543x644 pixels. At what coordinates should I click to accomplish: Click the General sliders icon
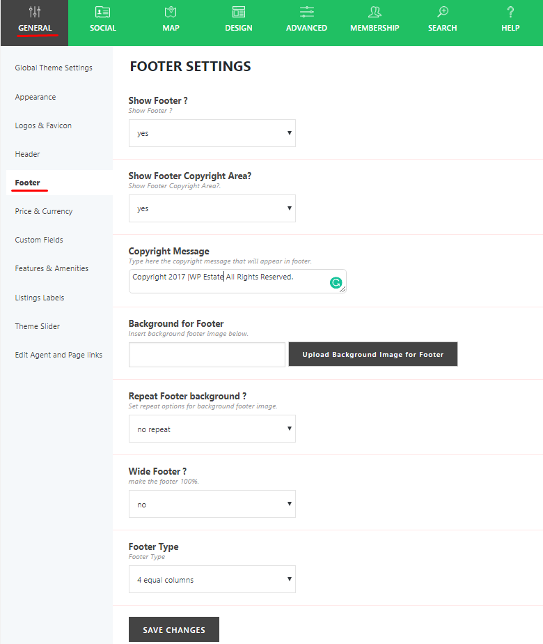(x=34, y=12)
